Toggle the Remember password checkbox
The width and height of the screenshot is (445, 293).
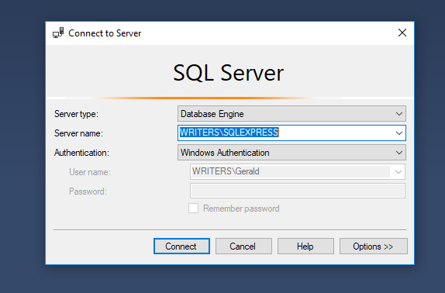194,209
